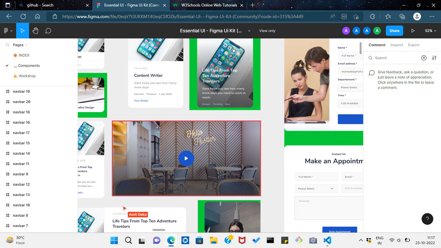Select the Move tool
This screenshot has height=248, width=441.
click(x=22, y=30)
